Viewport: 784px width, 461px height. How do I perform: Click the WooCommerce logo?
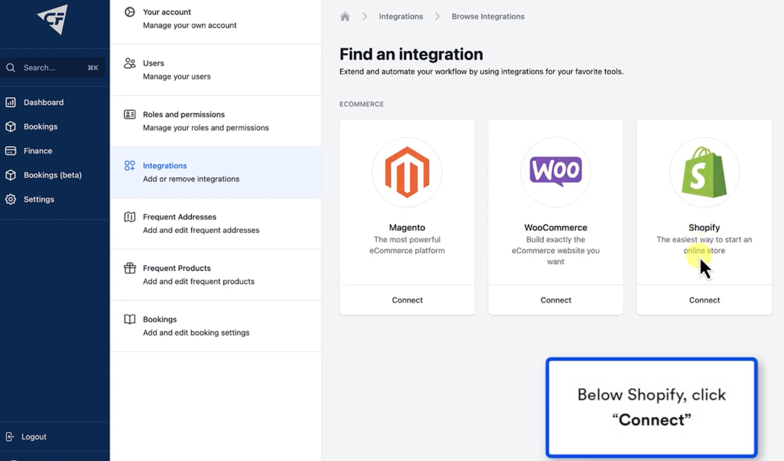(x=556, y=171)
